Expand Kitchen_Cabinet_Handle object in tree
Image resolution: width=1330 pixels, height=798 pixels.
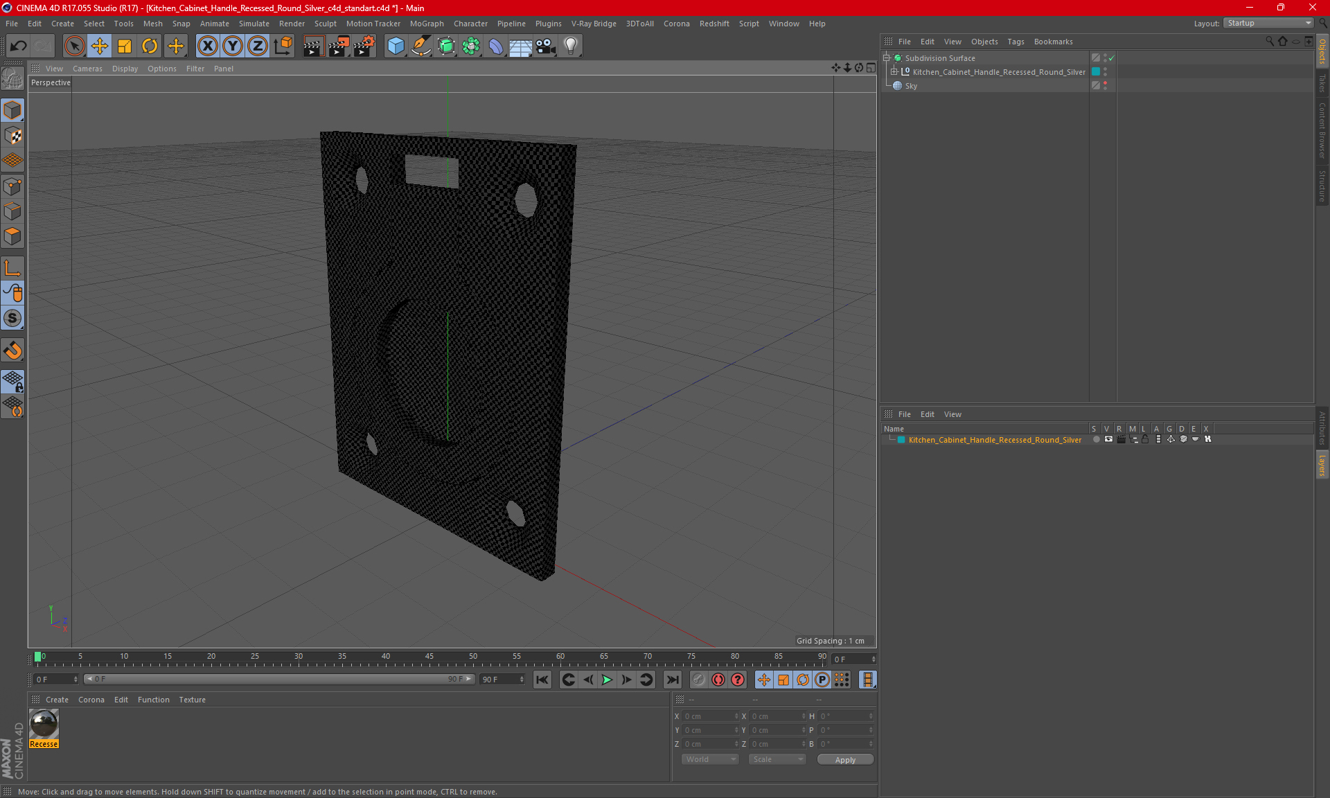894,72
